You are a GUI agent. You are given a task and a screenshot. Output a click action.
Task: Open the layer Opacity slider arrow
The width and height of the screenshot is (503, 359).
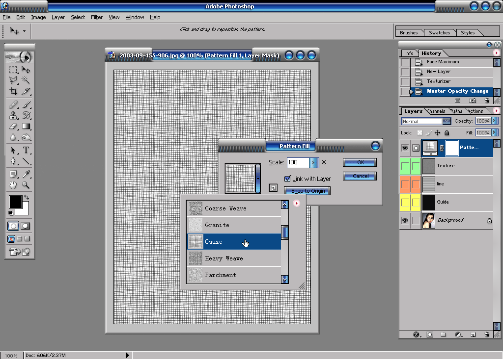coord(495,121)
